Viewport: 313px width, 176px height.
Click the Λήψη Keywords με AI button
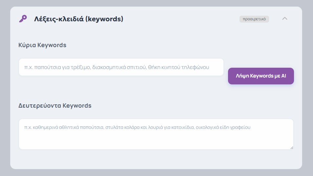(x=261, y=76)
